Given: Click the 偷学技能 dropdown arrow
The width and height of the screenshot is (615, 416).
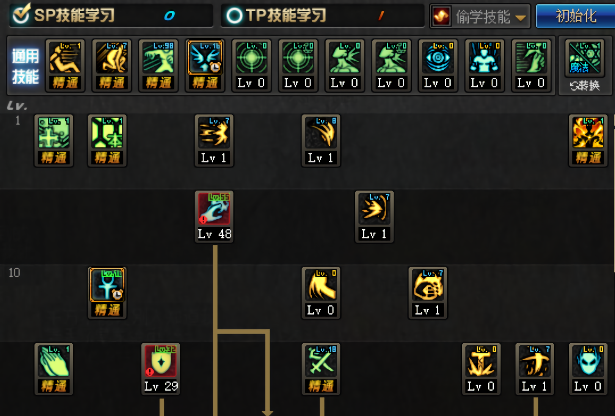Looking at the screenshot, I should (521, 18).
